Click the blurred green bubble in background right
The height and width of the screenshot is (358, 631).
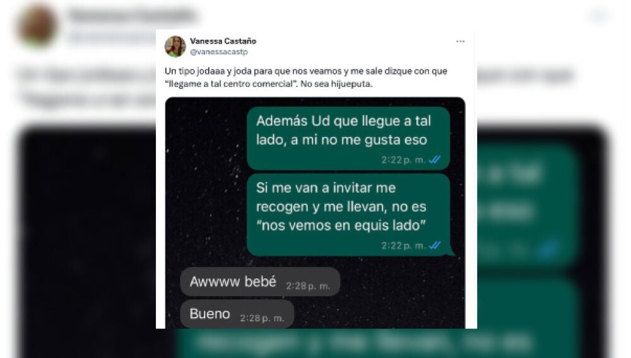528,205
